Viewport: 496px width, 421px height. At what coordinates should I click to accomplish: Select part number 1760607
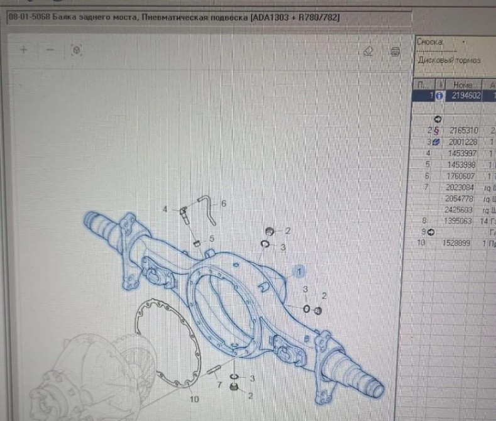click(x=461, y=176)
